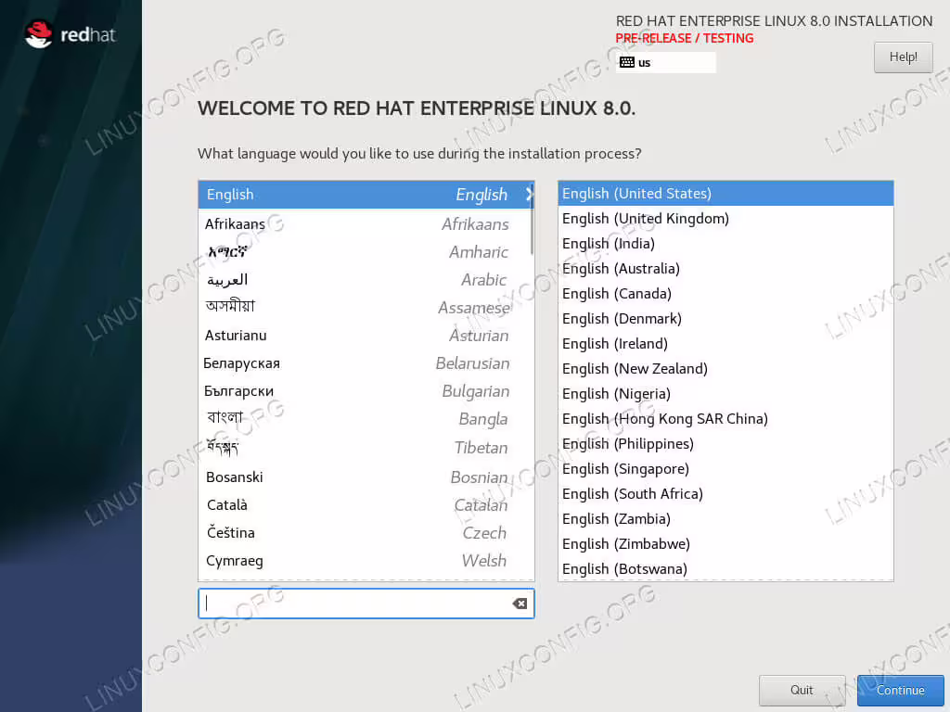Select English (Zimbabwe) locale

pyautogui.click(x=725, y=543)
